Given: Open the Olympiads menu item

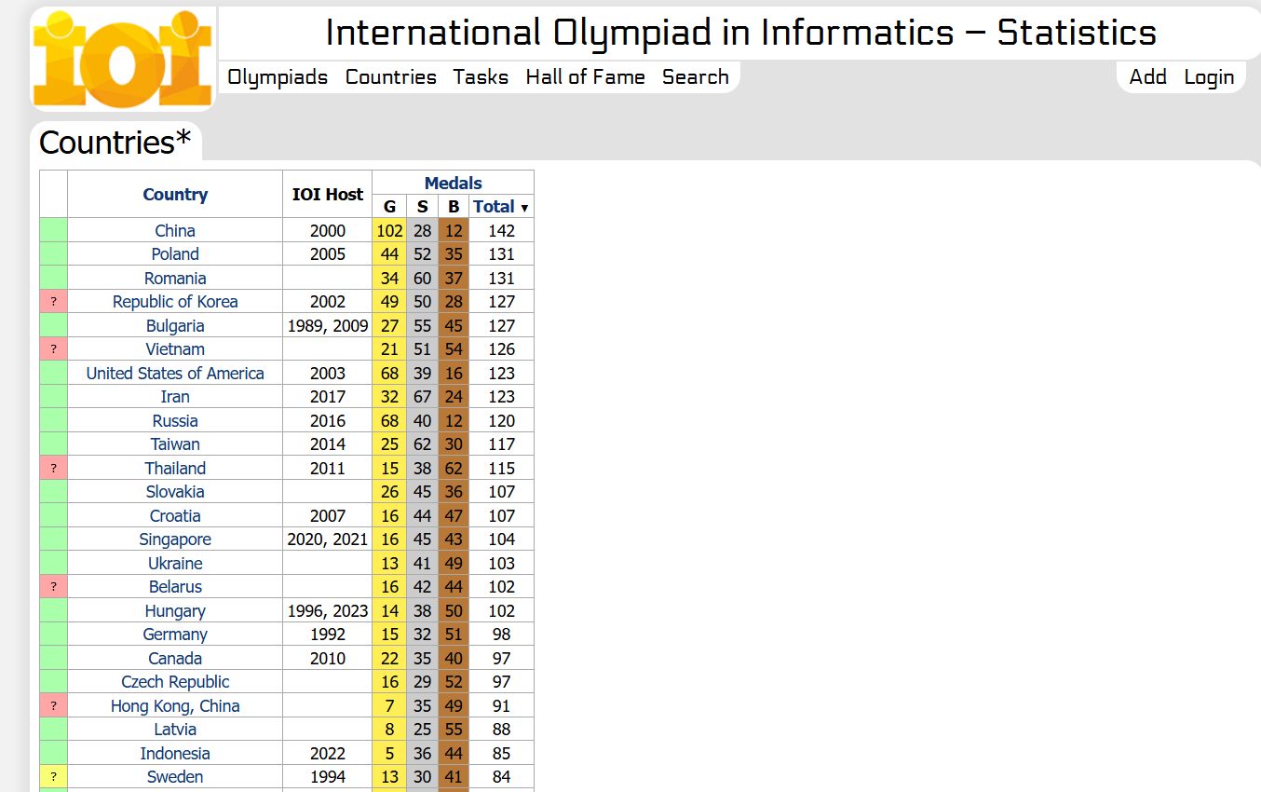Looking at the screenshot, I should pyautogui.click(x=278, y=77).
